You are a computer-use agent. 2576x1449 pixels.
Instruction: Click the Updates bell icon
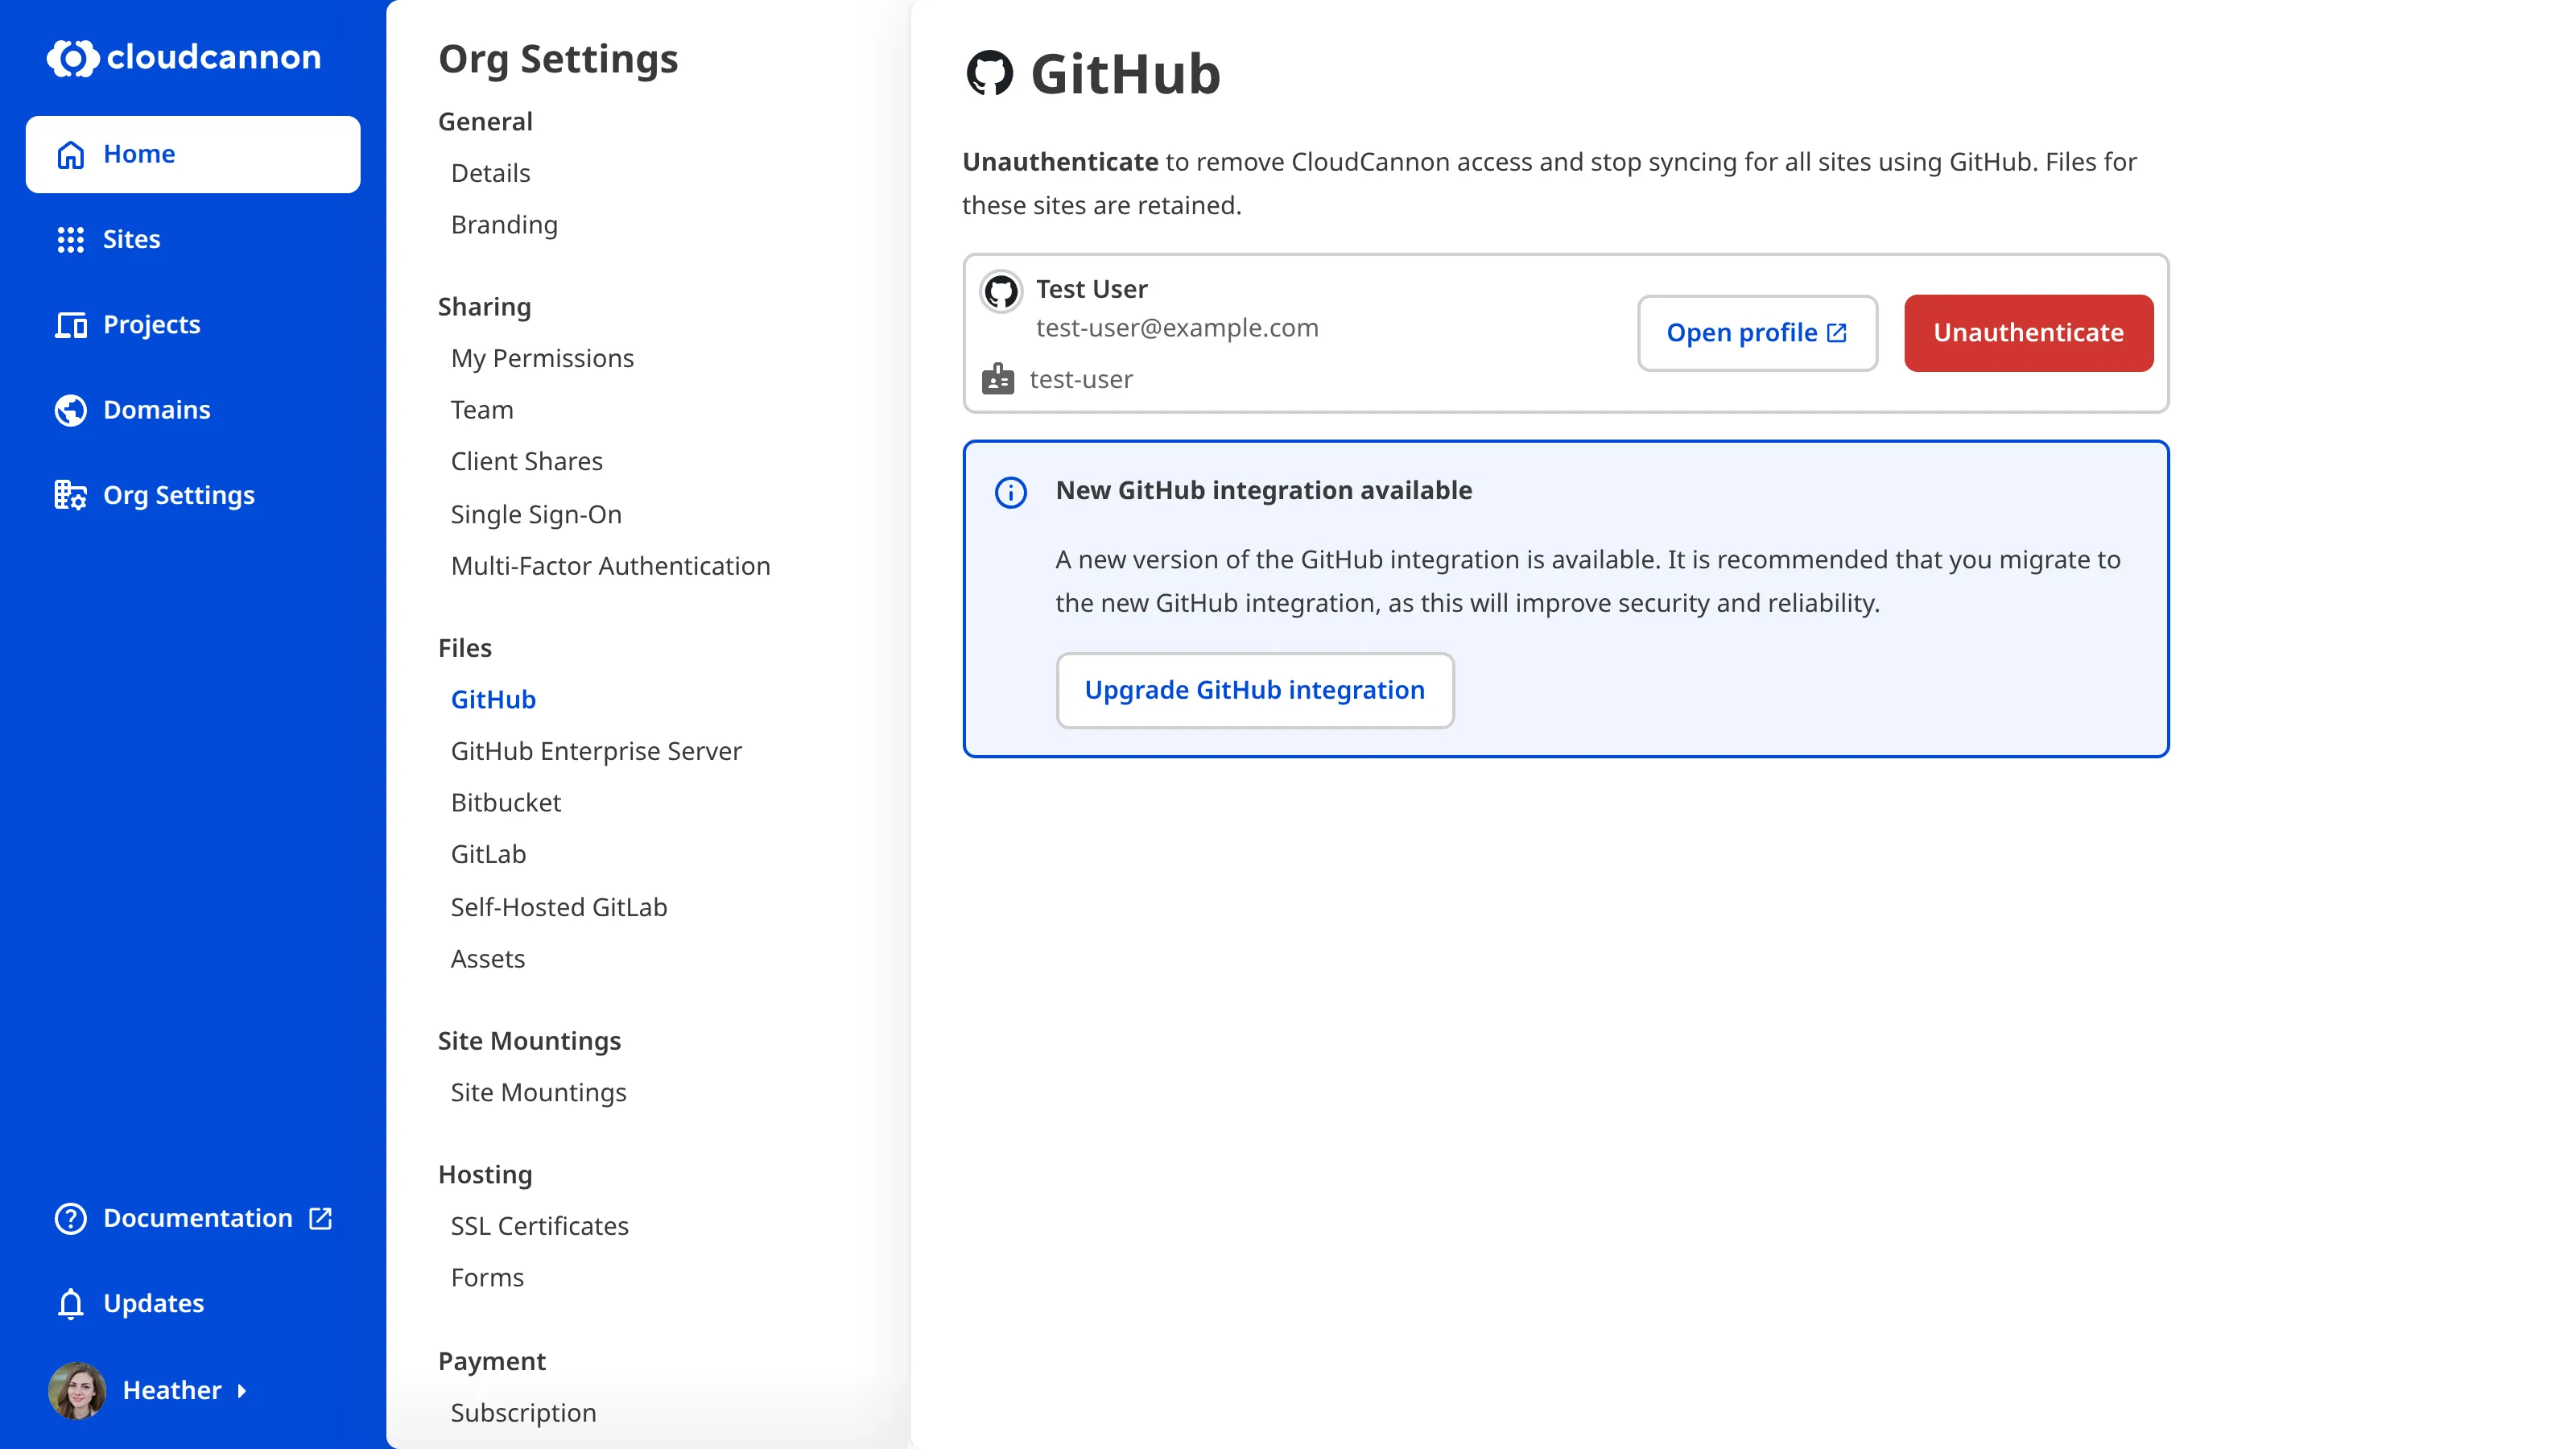[71, 1303]
